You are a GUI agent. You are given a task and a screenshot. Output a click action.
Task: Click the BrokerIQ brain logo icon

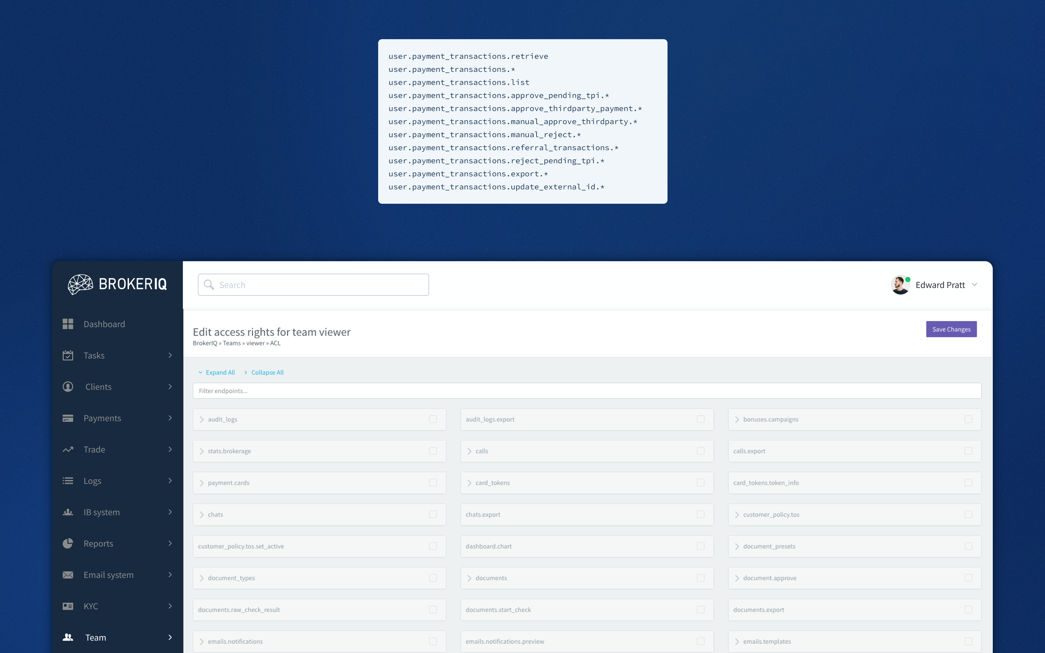[81, 284]
